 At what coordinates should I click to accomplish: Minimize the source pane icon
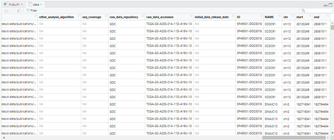[325, 5]
